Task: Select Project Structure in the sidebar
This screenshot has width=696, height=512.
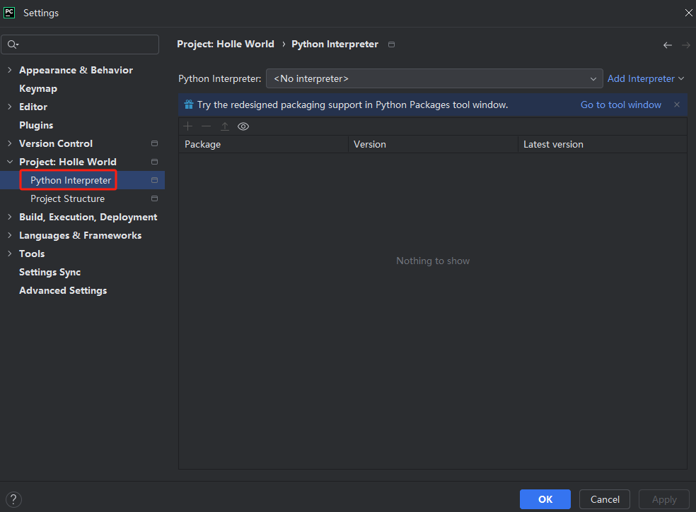Action: click(x=67, y=198)
